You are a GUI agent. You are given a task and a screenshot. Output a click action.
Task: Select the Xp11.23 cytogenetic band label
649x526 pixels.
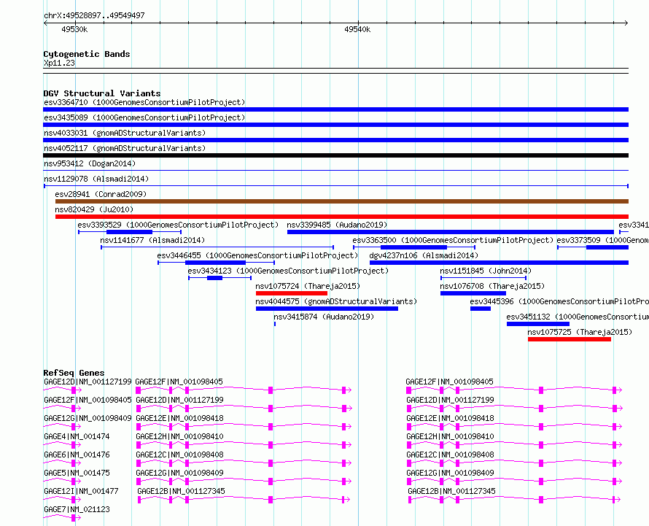(60, 63)
